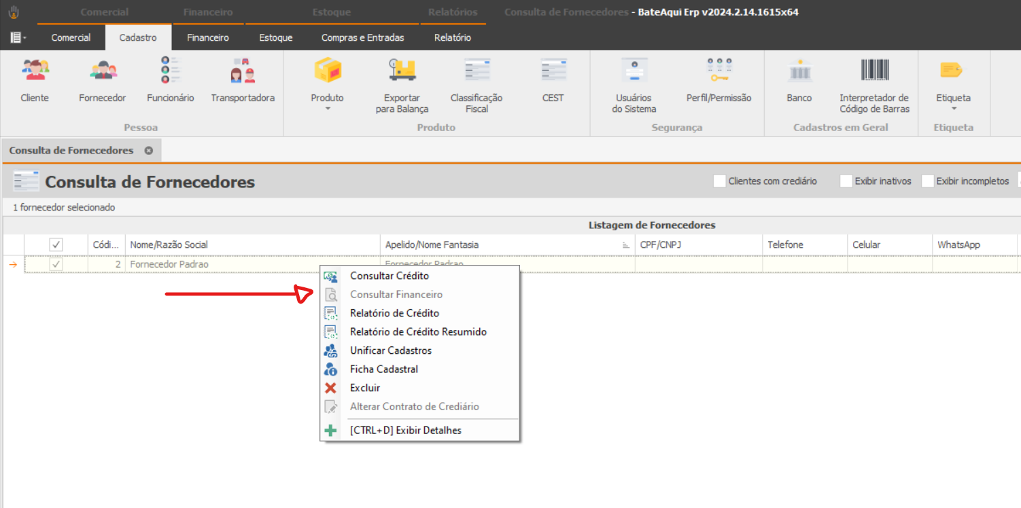Click the Consulta de Fornecedores header icon

click(x=27, y=182)
